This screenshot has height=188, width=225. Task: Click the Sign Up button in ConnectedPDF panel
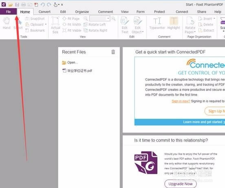pyautogui.click(x=215, y=111)
